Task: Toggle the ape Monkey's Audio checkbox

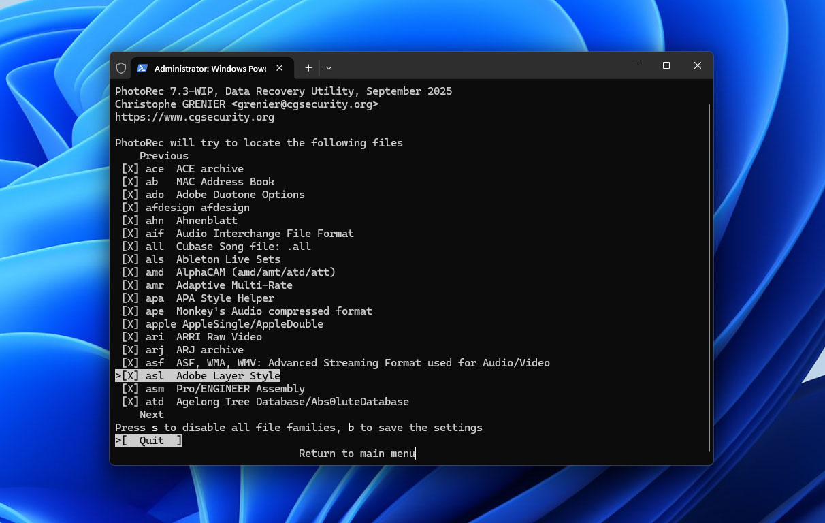Action: 130,311
